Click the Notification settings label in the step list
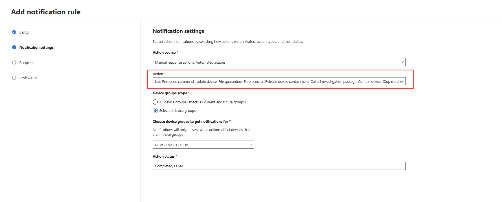Image resolution: width=502 pixels, height=202 pixels. pyautogui.click(x=36, y=47)
